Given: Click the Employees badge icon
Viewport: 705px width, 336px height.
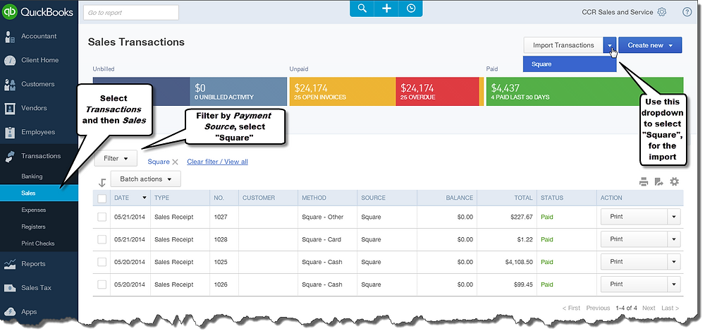Looking at the screenshot, I should (x=10, y=132).
